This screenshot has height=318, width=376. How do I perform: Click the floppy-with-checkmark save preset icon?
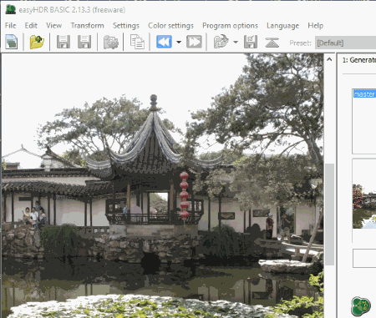(x=251, y=42)
